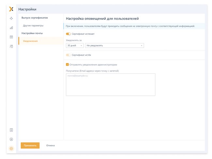The width and height of the screenshot is (212, 159).
Task: Toggle the 'Сертификат истекает' switch
Action: click(x=68, y=34)
